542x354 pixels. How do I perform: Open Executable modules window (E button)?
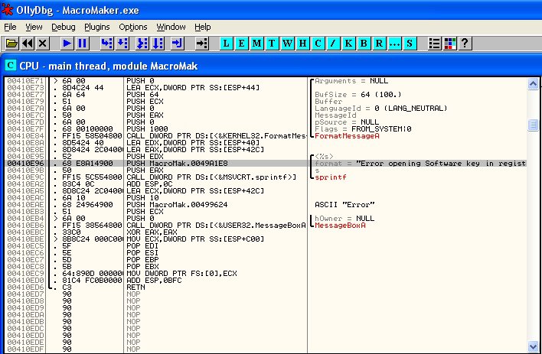[x=241, y=44]
